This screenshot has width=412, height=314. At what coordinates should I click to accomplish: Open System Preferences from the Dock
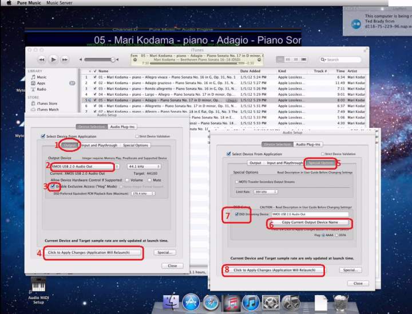(271, 303)
